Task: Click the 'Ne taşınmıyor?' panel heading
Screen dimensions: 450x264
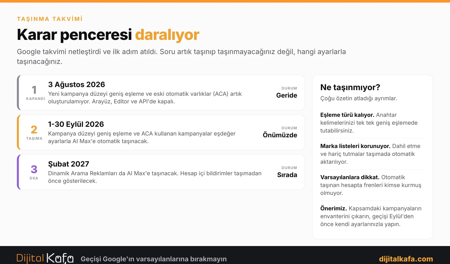Action: click(350, 87)
